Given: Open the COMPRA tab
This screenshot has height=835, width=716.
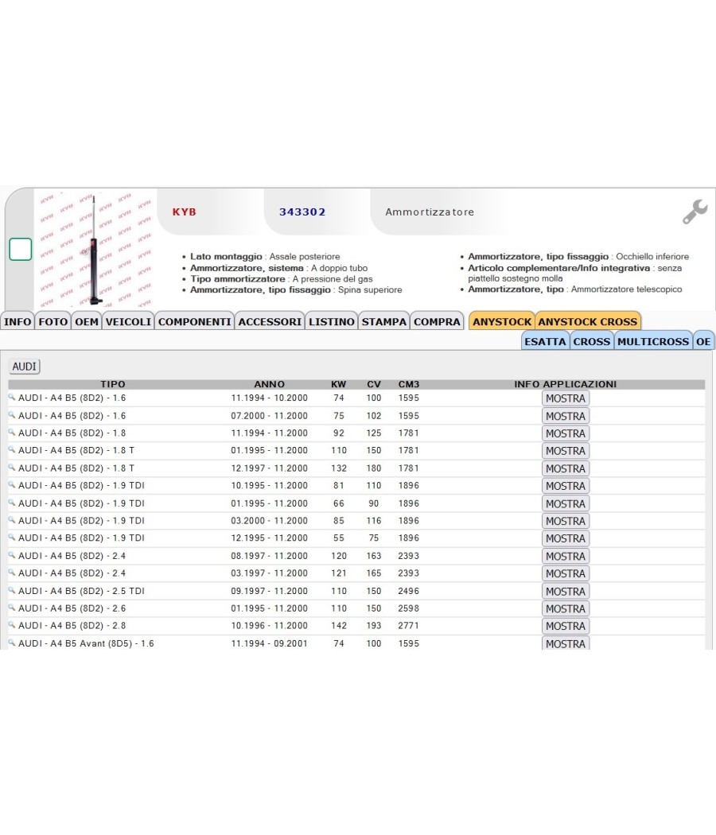Looking at the screenshot, I should click(x=437, y=321).
